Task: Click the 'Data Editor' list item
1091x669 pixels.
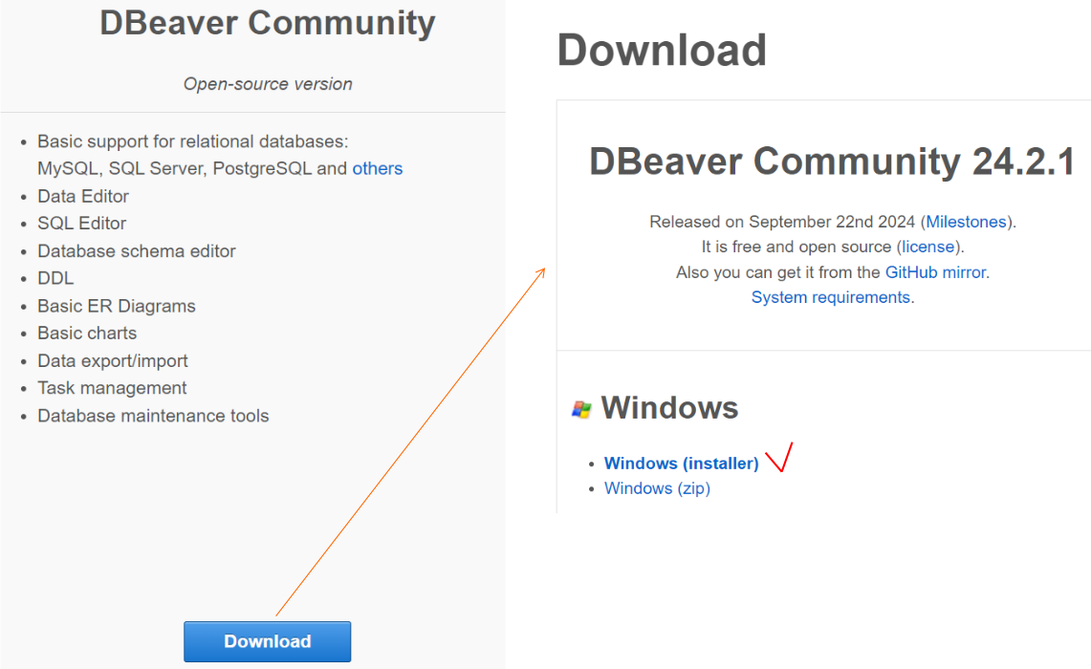Action: click(83, 196)
